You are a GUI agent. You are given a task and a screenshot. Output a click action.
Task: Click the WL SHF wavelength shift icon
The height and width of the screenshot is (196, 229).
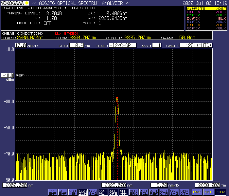(62, 192)
